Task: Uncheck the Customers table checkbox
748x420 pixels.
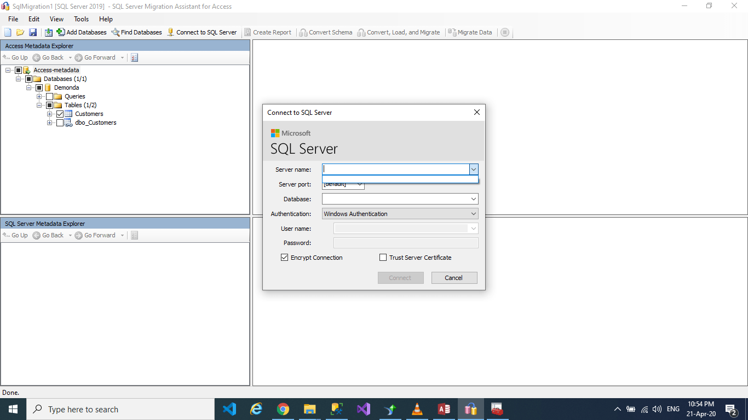Action: pyautogui.click(x=60, y=114)
